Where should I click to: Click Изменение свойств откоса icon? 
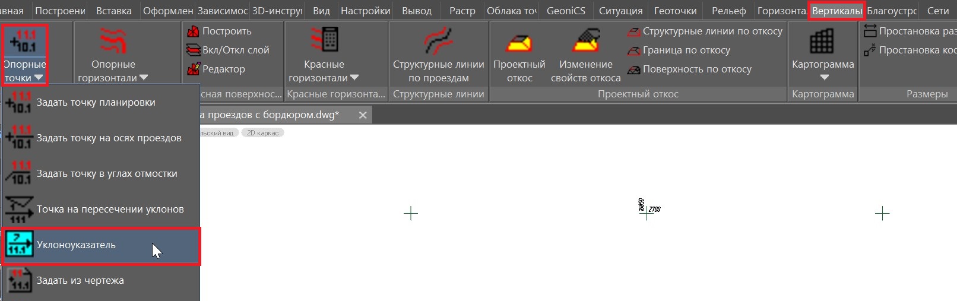click(x=585, y=55)
